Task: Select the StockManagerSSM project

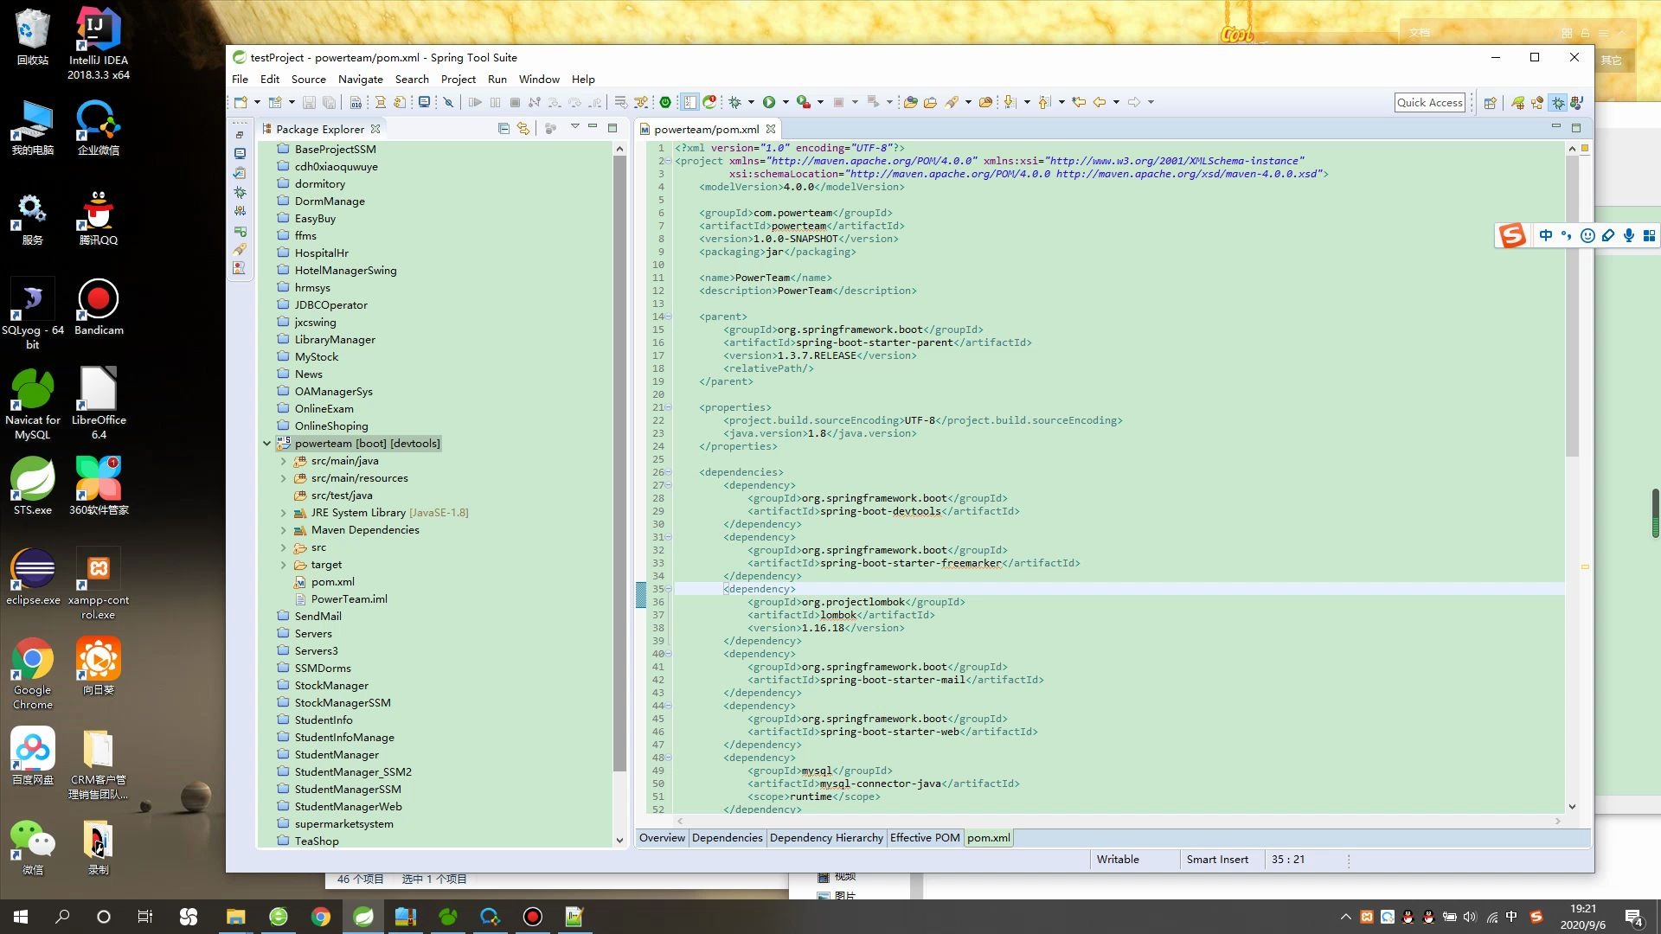Action: pyautogui.click(x=343, y=703)
